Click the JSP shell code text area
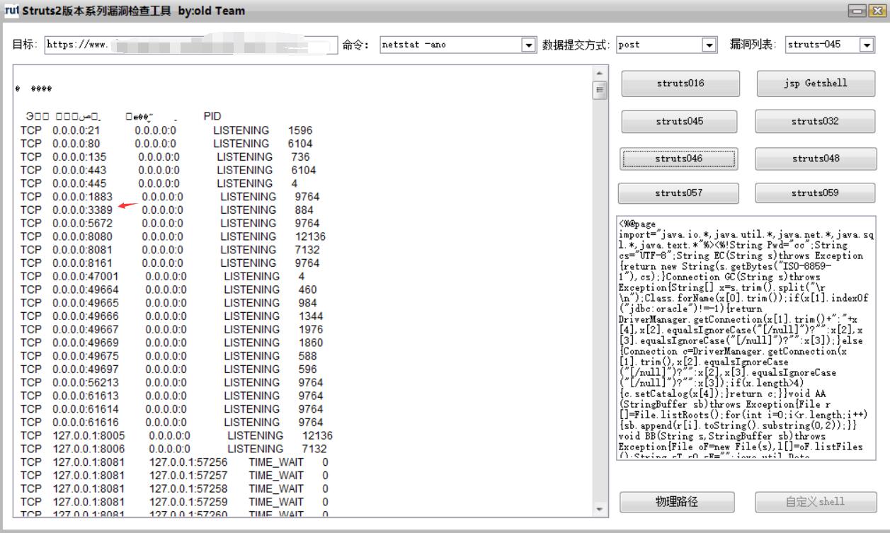The height and width of the screenshot is (533, 890). tap(746, 338)
